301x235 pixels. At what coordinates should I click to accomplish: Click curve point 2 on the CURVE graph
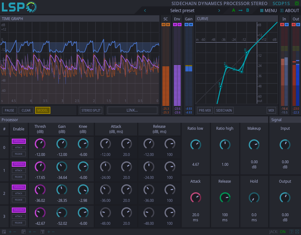coord(226,66)
